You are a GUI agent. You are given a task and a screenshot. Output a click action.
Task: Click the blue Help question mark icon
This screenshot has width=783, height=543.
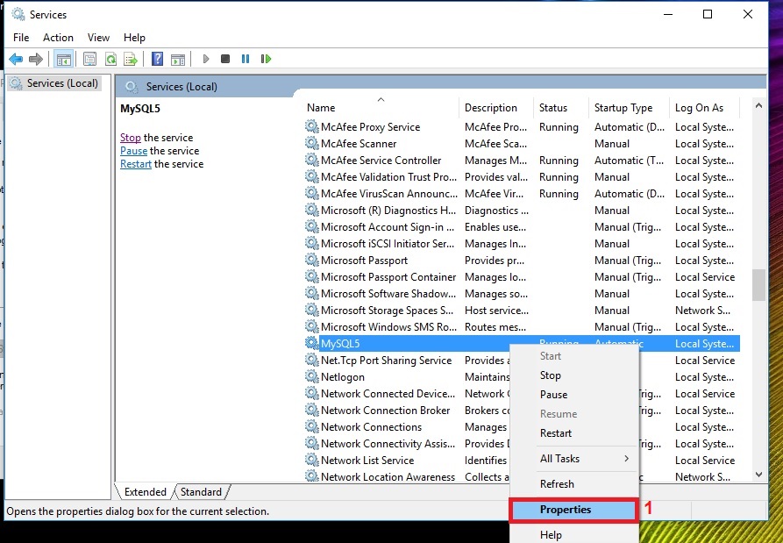pos(157,59)
